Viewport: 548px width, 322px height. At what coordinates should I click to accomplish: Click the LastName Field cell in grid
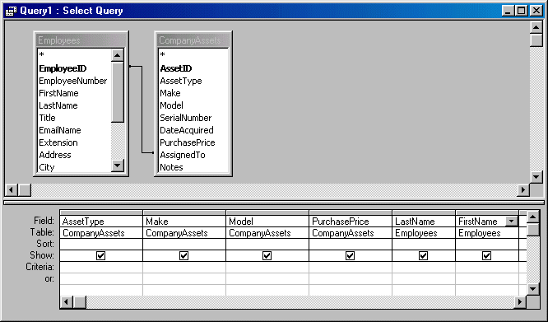424,222
